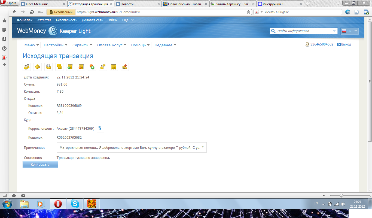Open the Кошелек top navigation item
372x218 pixels.
(25, 20)
